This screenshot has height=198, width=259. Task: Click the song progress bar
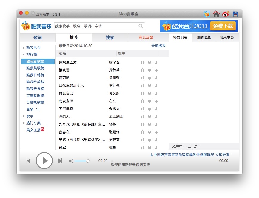coord(164,161)
